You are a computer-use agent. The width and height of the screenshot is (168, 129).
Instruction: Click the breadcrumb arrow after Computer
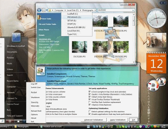point(65,10)
